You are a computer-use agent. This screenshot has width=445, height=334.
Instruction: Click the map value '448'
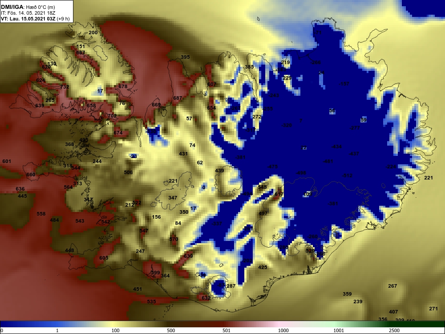[69, 250]
